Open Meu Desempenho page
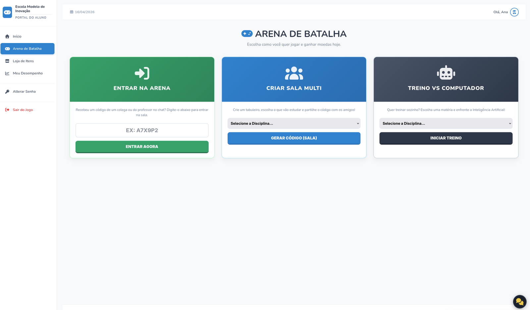530x310 pixels. pos(27,73)
